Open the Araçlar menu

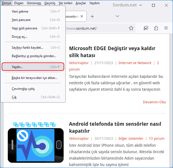[x=81, y=3]
